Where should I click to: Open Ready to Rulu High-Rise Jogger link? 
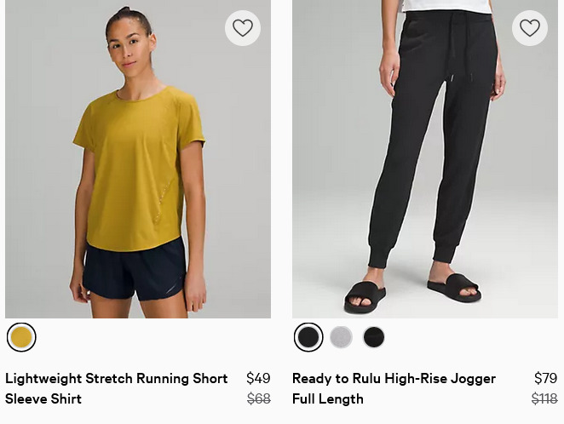[394, 388]
